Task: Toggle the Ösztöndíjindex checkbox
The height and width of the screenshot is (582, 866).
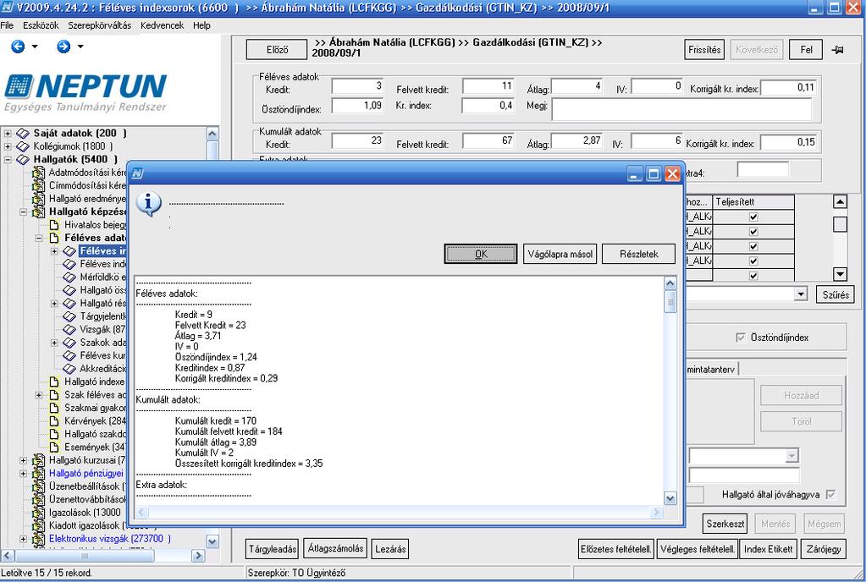Action: (x=741, y=338)
